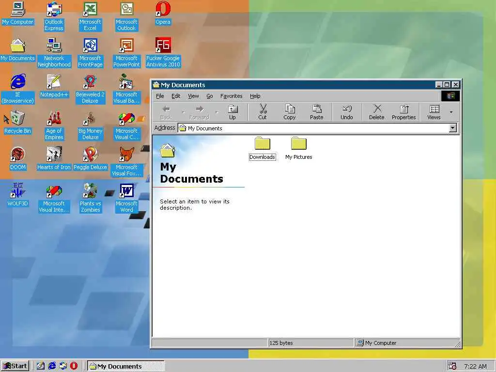Select the Microsoft Word shortcut

coord(126,198)
